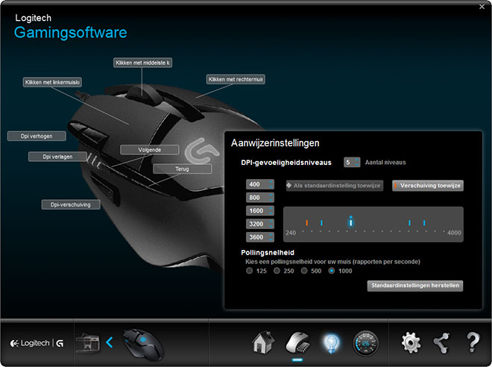Screen dimensions: 492x367
Task: Adjust the Aantal niveaus stepper set to 5
Action: pyautogui.click(x=358, y=162)
